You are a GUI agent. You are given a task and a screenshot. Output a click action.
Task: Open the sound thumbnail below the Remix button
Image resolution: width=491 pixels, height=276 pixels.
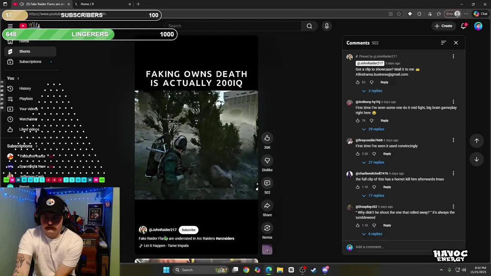click(267, 250)
